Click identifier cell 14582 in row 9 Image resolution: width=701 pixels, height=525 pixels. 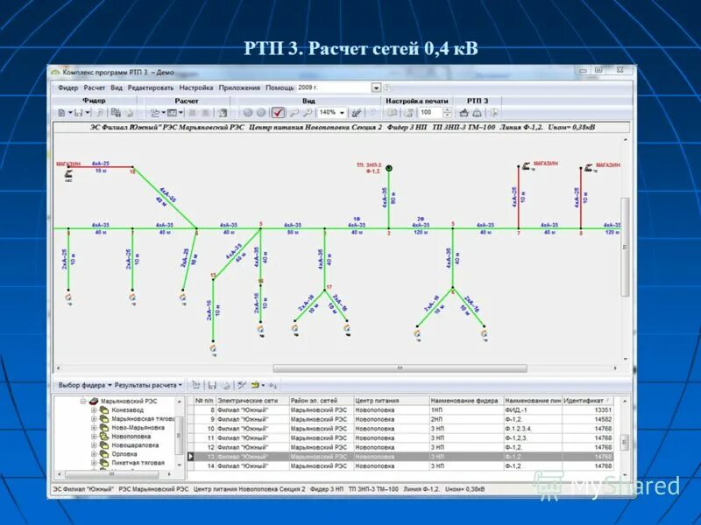[587, 419]
